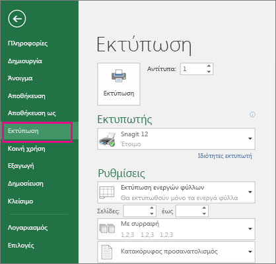
Task: Go to Άνοιγμα in the sidebar
Action: pos(20,78)
